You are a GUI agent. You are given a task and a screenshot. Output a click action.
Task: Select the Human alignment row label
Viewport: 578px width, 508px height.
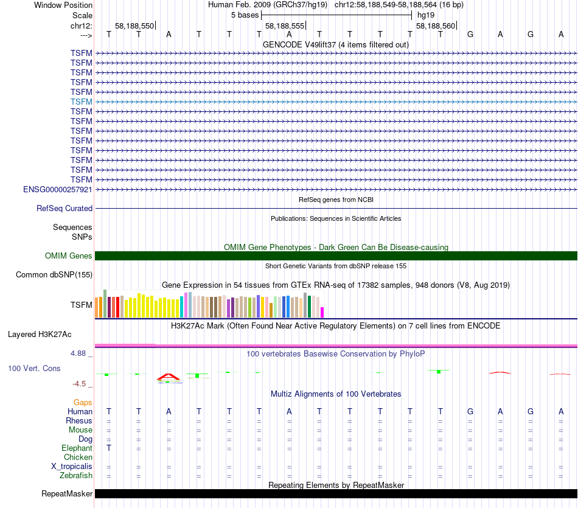(x=80, y=412)
